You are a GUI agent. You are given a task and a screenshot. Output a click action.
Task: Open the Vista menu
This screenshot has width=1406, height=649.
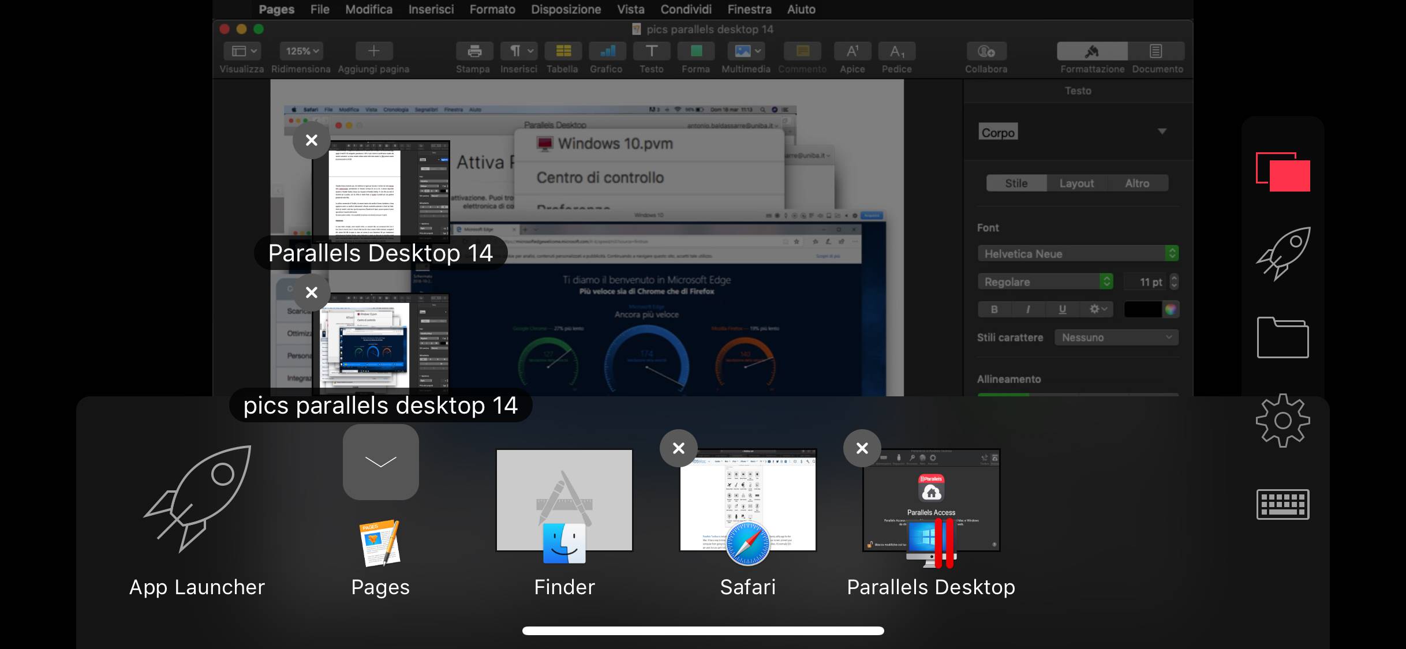click(x=630, y=9)
